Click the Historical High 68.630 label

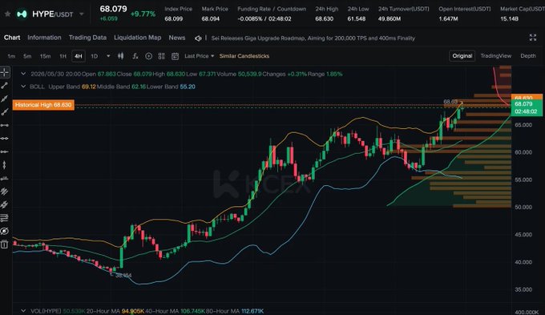pos(43,105)
